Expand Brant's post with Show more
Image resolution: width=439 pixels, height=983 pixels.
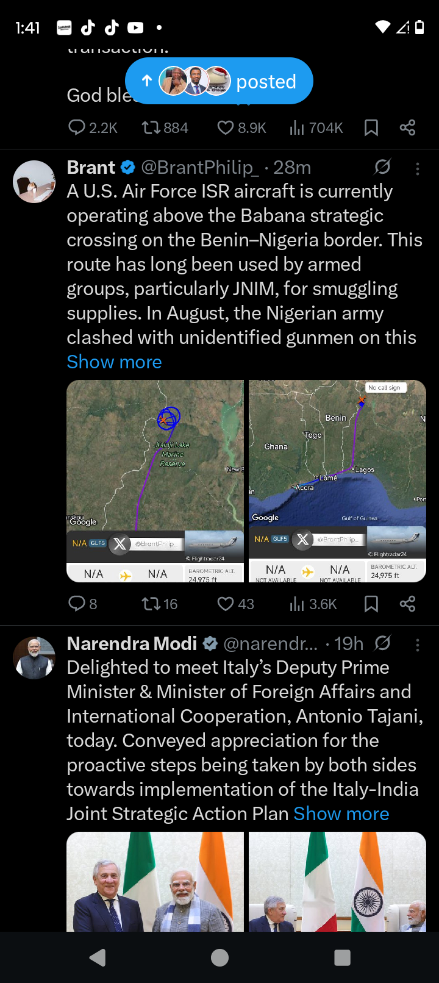(114, 362)
